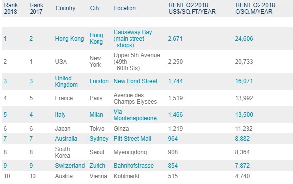
Task: Click the euro rent value 13,500
Action: click(x=244, y=115)
